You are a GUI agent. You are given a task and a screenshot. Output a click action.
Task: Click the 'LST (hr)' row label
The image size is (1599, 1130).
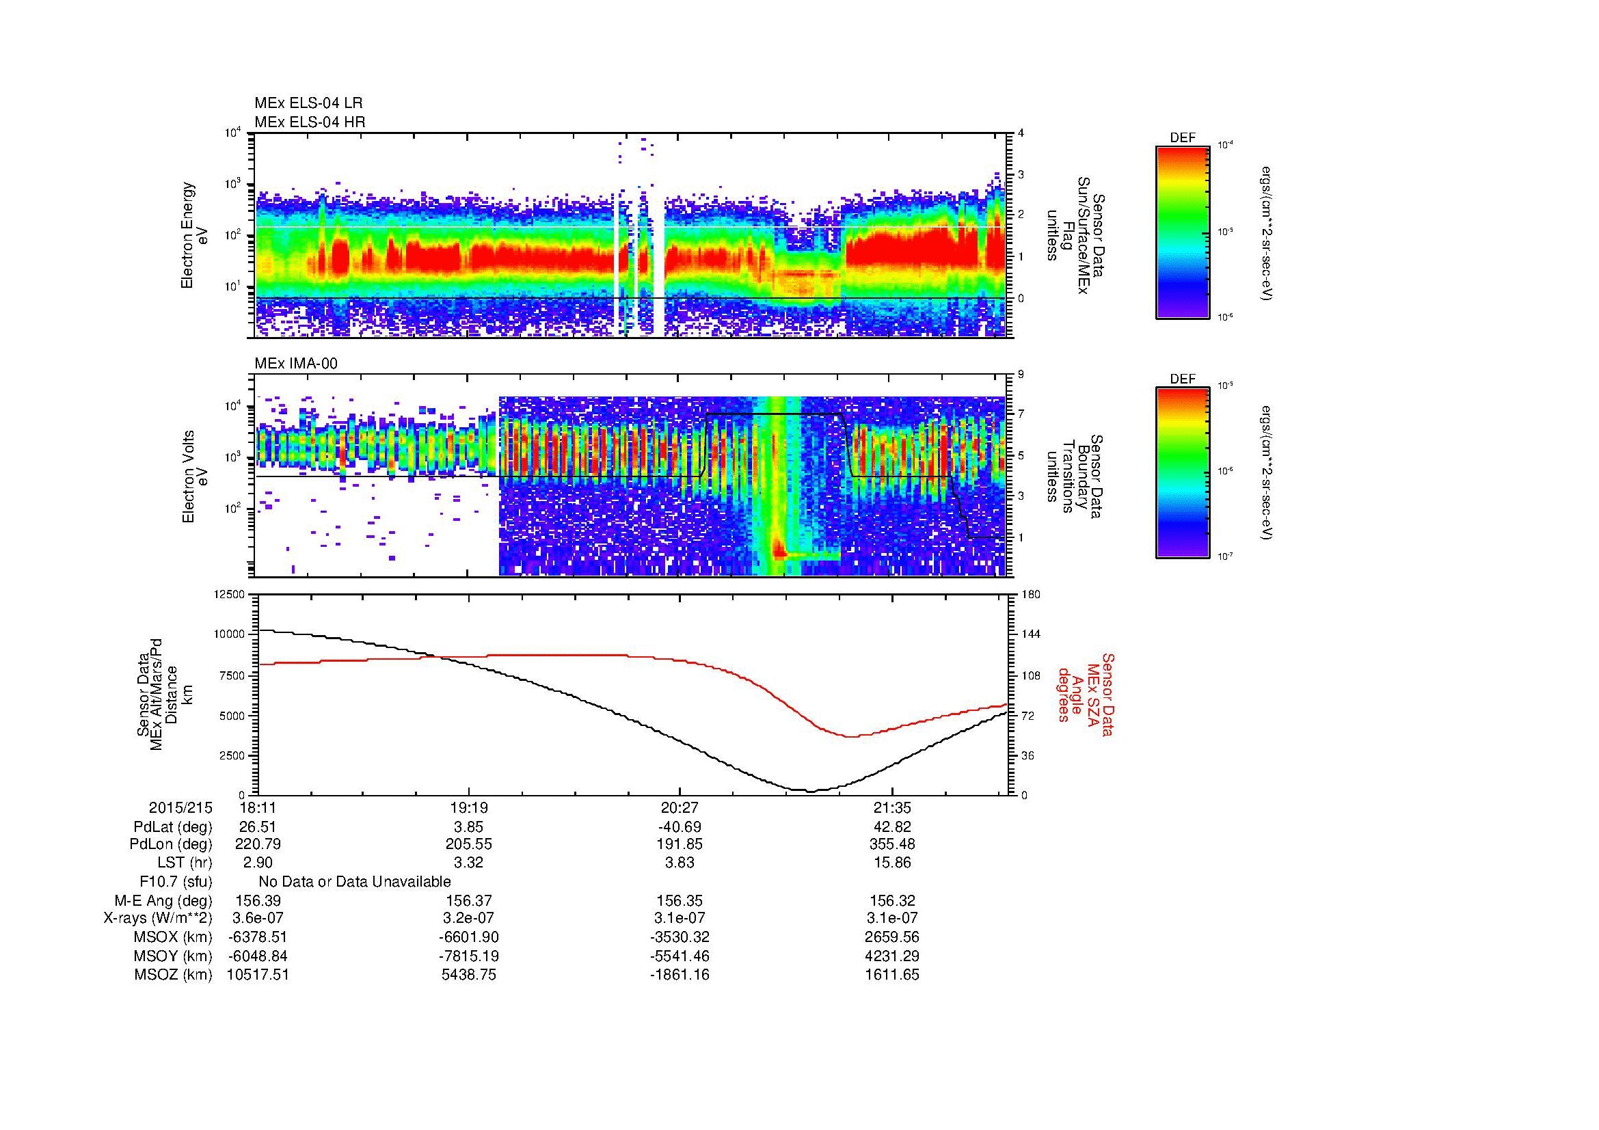click(x=185, y=863)
